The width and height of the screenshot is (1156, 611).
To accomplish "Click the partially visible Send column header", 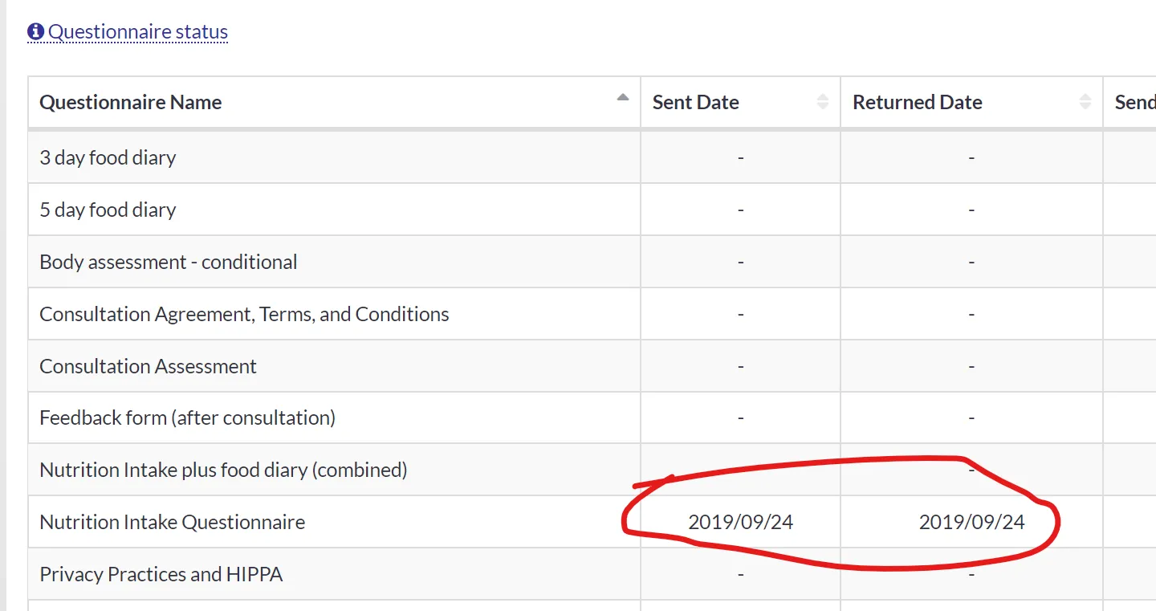I will click(1134, 102).
